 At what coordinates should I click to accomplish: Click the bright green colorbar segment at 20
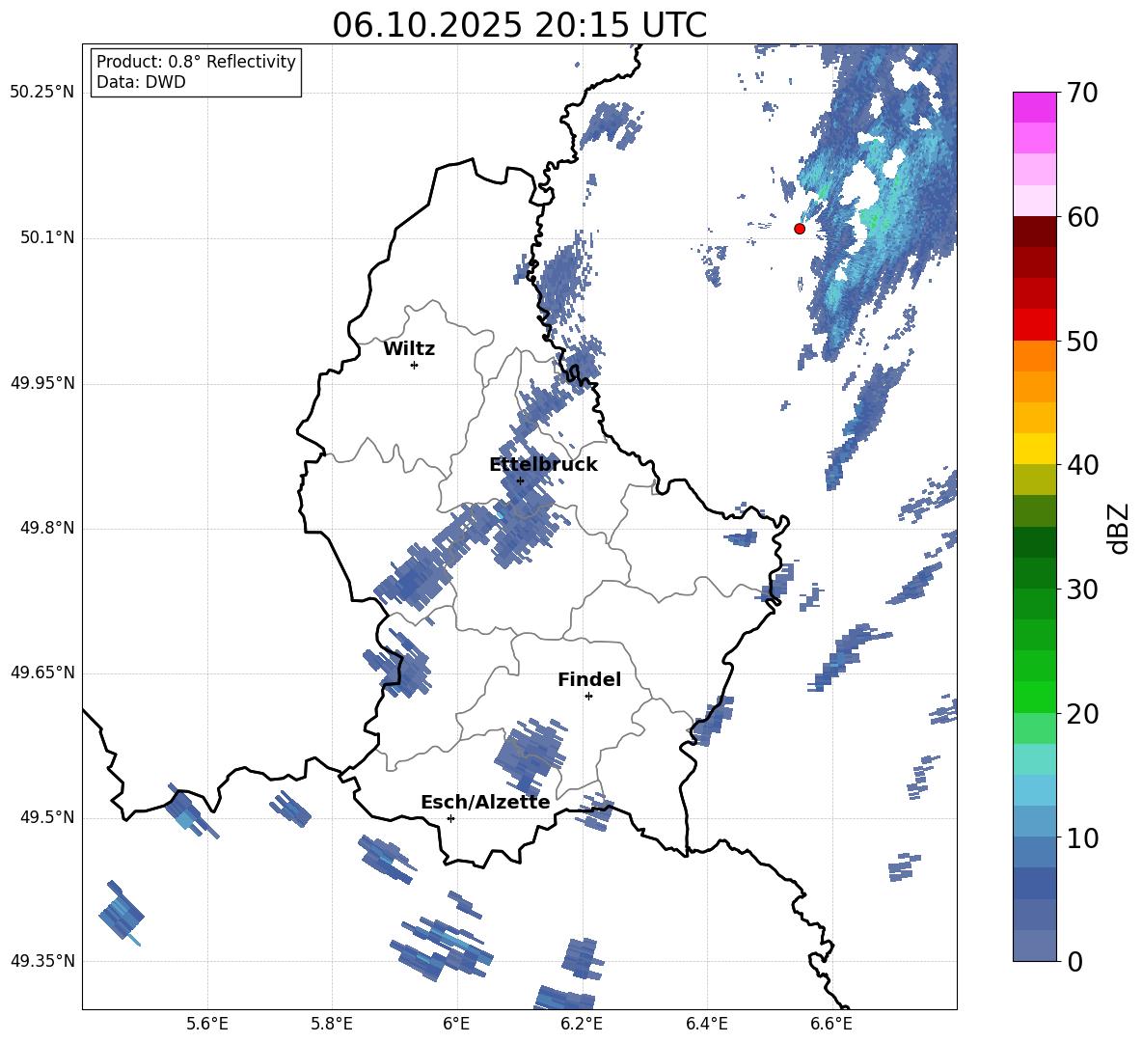tap(1035, 698)
